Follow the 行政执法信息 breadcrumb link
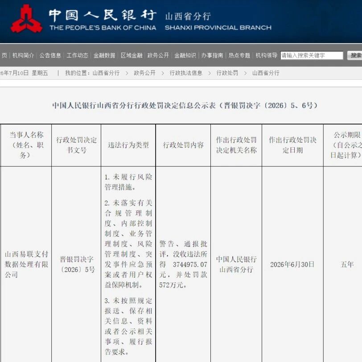The height and width of the screenshot is (362, 362). (186, 73)
